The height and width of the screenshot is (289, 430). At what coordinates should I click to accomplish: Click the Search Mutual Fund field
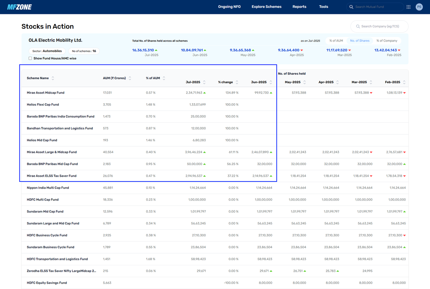[375, 7]
